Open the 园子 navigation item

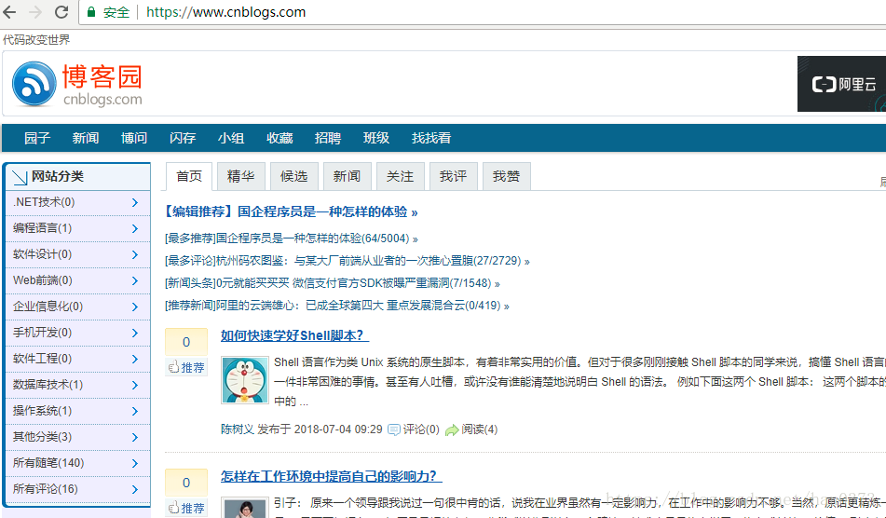click(37, 138)
